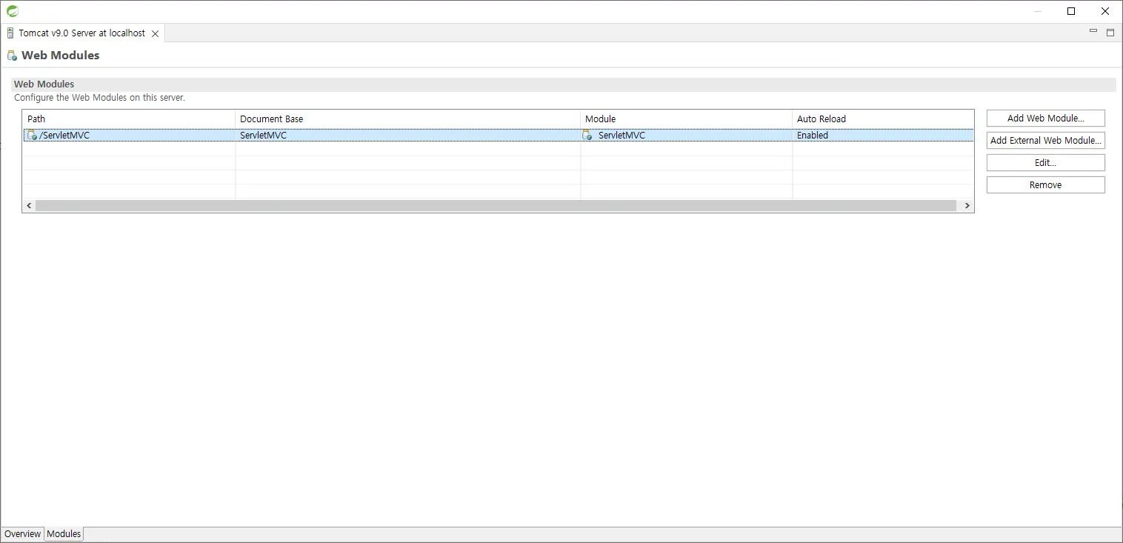This screenshot has height=543, width=1123.
Task: Minimize the application window
Action: 1038,11
